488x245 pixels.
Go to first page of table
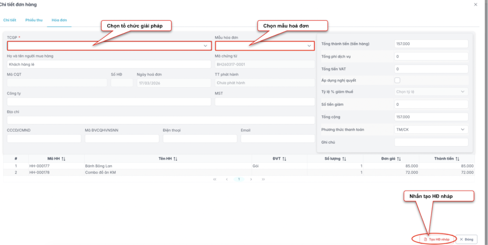[x=215, y=179]
